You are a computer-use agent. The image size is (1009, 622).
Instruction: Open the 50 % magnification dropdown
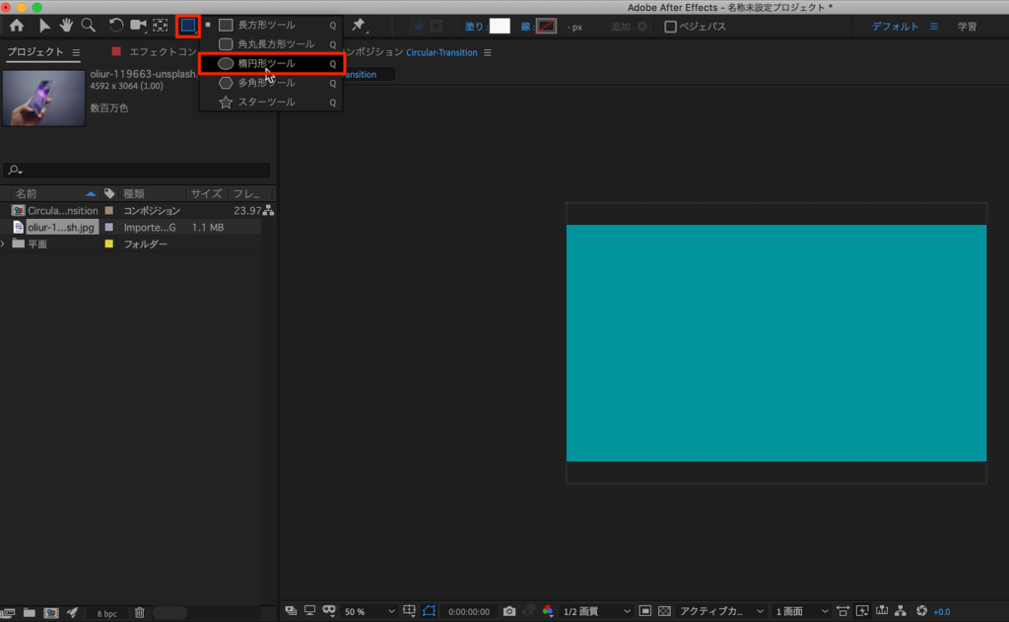click(370, 611)
